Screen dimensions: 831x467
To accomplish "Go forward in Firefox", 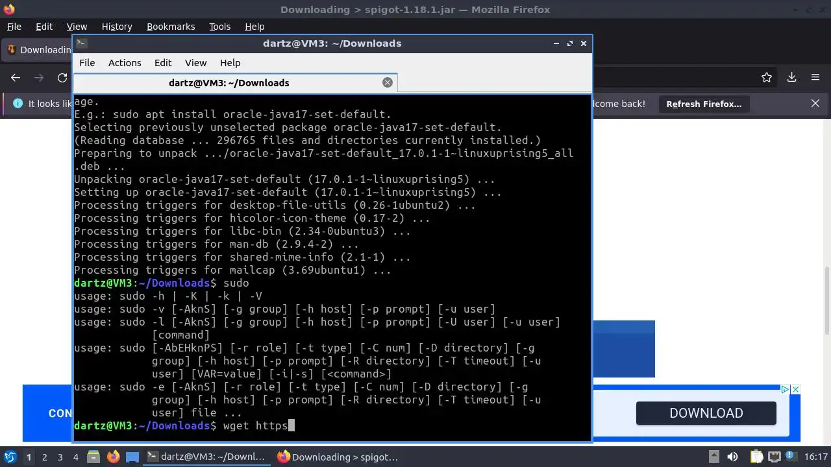I will click(x=39, y=77).
